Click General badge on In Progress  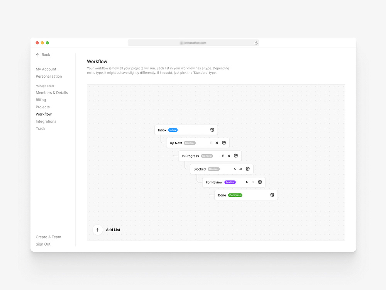point(207,156)
